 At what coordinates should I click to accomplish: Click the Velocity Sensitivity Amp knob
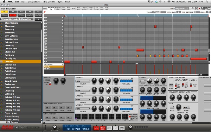click(186, 97)
